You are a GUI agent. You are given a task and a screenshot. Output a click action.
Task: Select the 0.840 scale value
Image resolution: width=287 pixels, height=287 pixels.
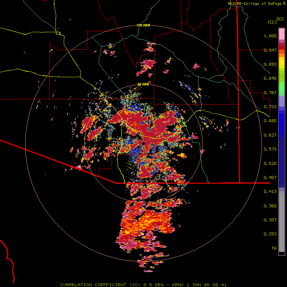pyautogui.click(x=270, y=78)
